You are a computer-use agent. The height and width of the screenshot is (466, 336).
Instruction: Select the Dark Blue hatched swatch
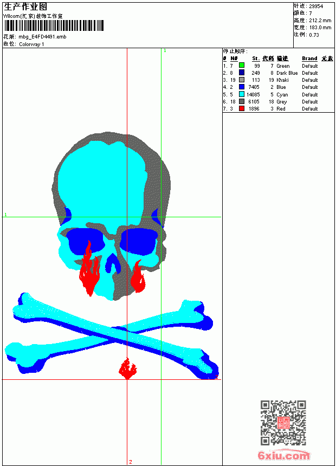click(x=242, y=72)
